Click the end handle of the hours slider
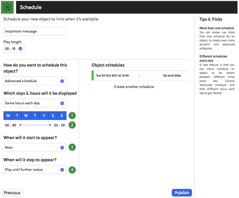This screenshot has height=198, width=239. pyautogui.click(x=50, y=125)
